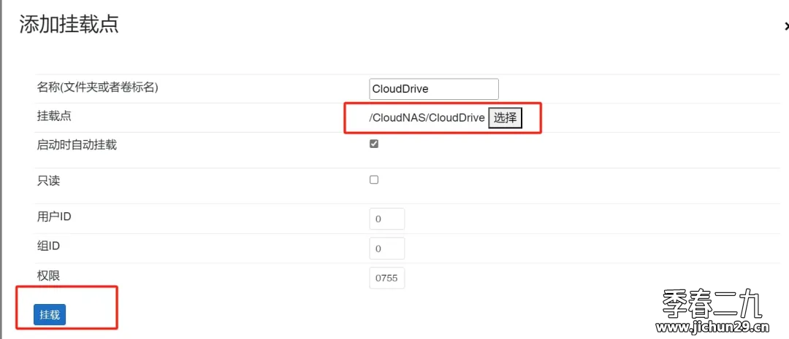This screenshot has width=789, height=339.
Task: Click the 权限 field showing 0755
Action: [387, 278]
